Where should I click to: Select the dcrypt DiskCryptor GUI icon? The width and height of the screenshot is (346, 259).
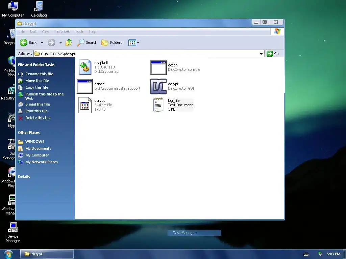(158, 86)
